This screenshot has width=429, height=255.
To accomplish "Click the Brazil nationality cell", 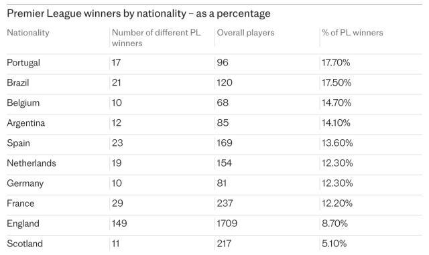I will tap(18, 82).
